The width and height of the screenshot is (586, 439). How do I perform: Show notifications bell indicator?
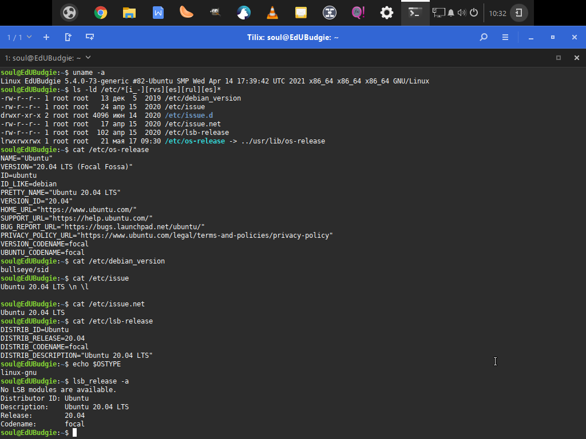tap(451, 13)
